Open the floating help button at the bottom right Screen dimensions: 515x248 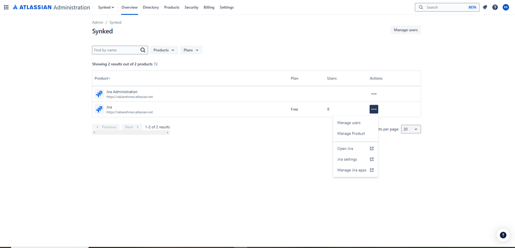[503, 235]
